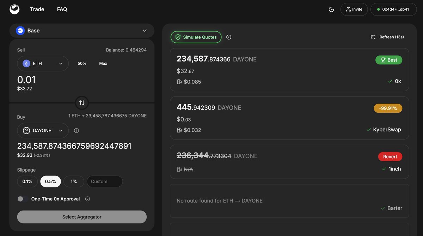Click the Invite button
Image resolution: width=423 pixels, height=236 pixels.
pos(354,10)
